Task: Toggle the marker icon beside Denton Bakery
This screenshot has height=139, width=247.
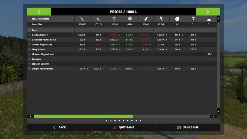Action: (29, 35)
